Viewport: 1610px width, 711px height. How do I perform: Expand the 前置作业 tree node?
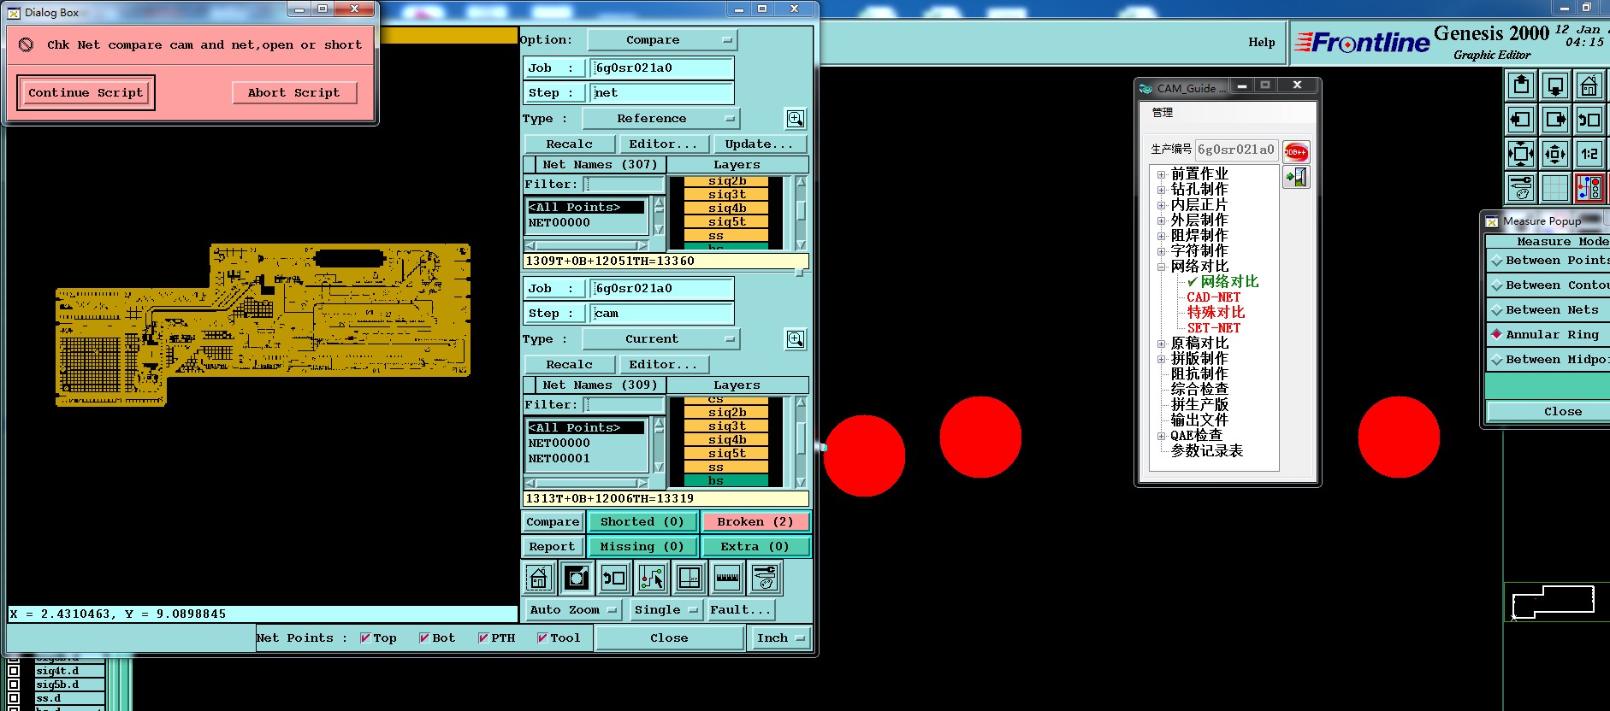pos(1162,174)
